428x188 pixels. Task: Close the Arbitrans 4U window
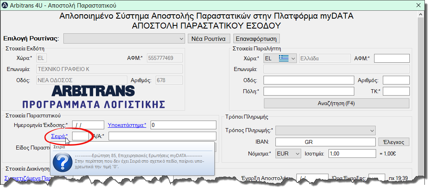418,5
